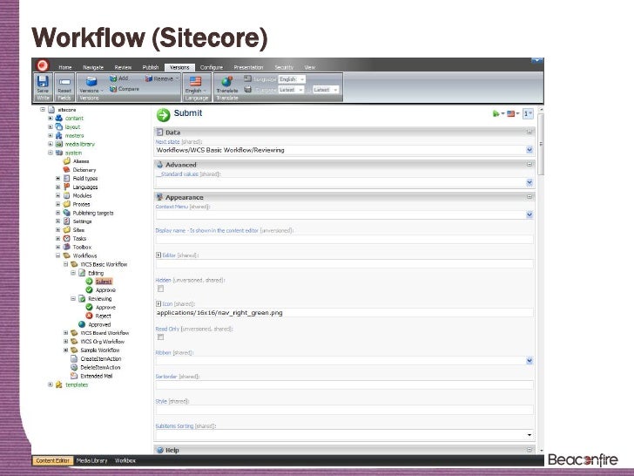The width and height of the screenshot is (634, 476).
Task: Switch to the Home ribbon tab
Action: (x=65, y=68)
